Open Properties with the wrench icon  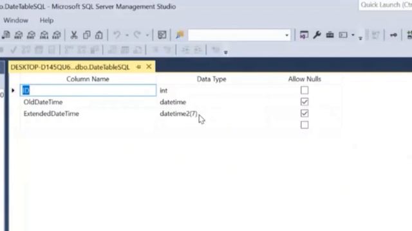(317, 35)
